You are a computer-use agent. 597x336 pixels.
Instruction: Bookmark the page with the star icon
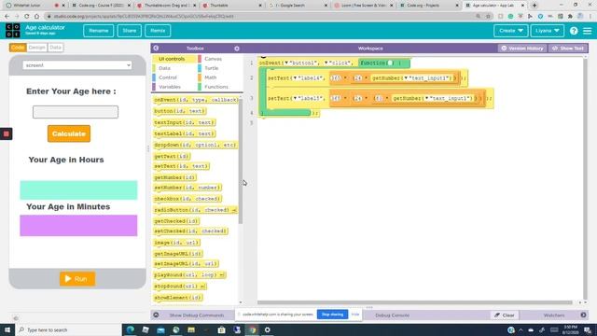click(x=488, y=17)
